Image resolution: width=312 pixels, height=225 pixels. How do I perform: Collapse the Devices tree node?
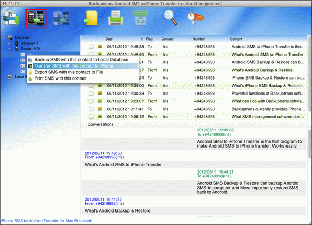pos(4,37)
